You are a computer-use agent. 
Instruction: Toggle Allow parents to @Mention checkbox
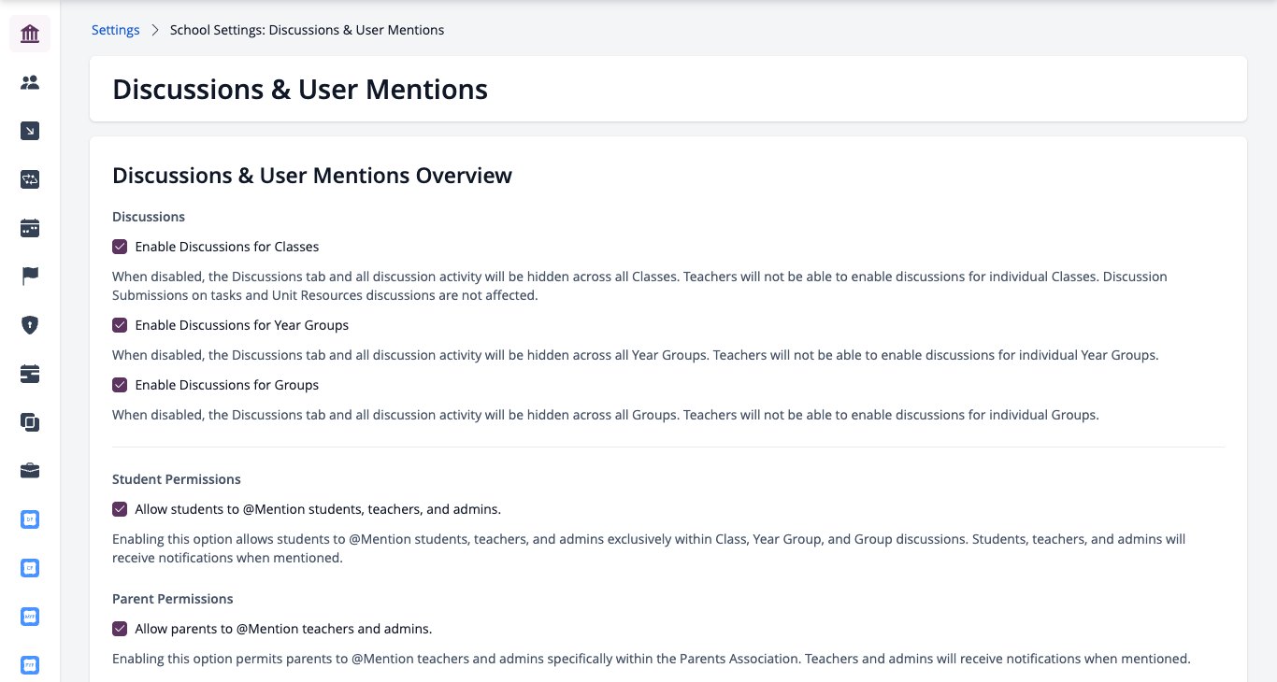(120, 629)
